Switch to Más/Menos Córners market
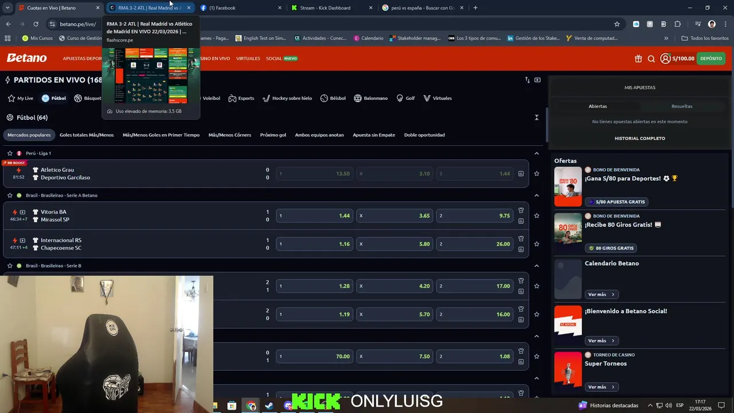This screenshot has width=734, height=413. tap(230, 135)
